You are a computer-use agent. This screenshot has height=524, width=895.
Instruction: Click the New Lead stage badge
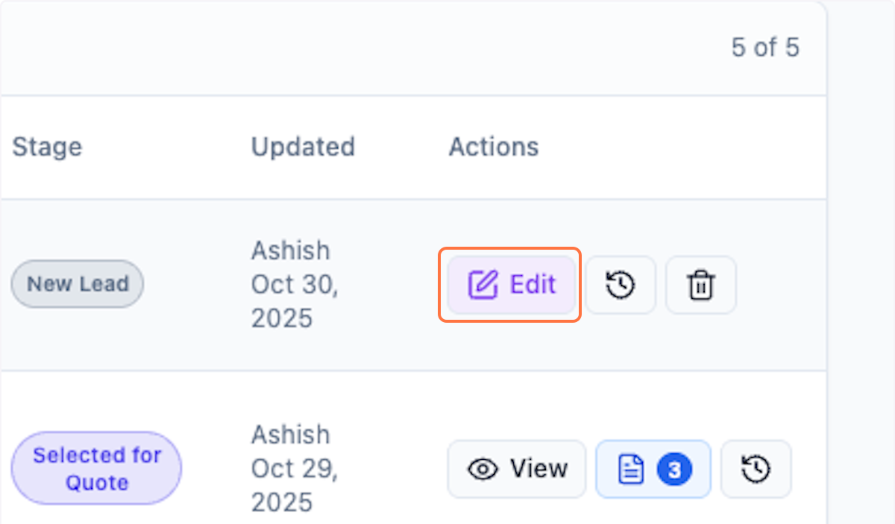point(77,284)
